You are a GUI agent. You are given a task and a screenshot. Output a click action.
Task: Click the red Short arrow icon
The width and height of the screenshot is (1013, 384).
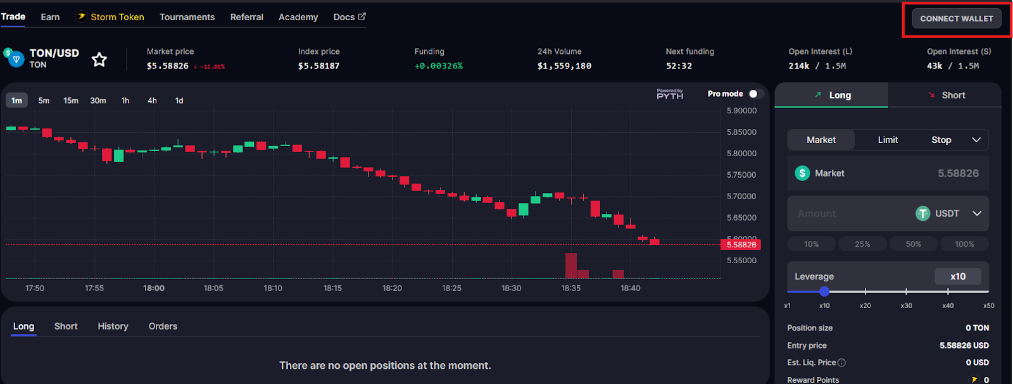(x=931, y=95)
